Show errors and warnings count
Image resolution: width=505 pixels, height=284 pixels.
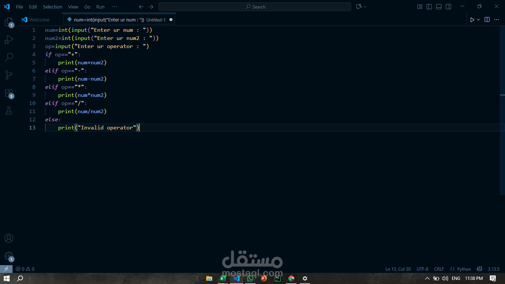click(x=25, y=269)
